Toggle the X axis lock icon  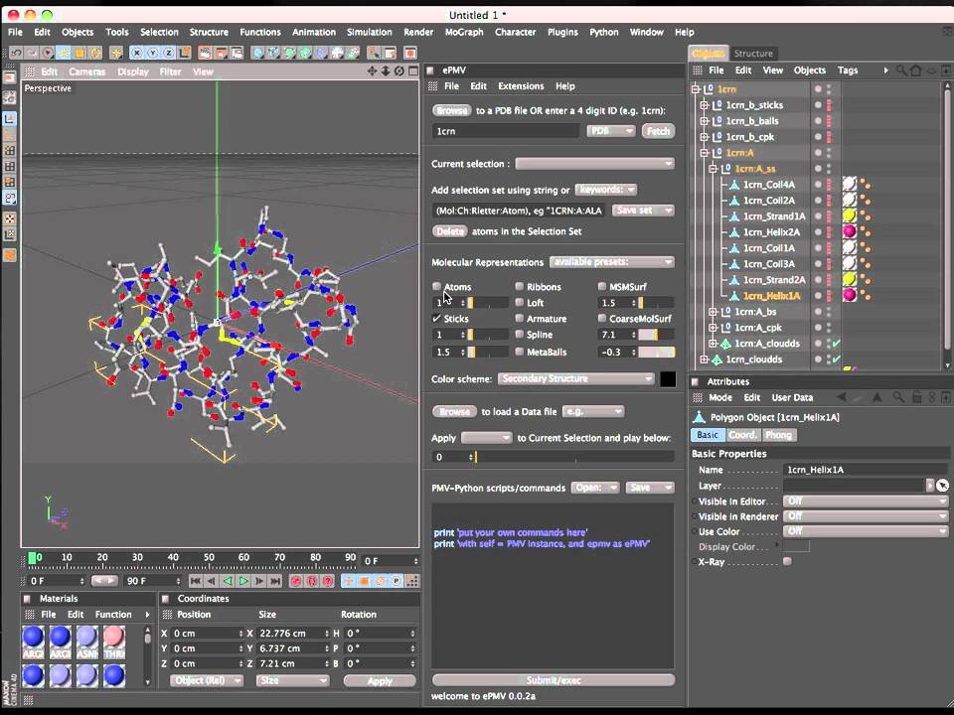(x=137, y=54)
